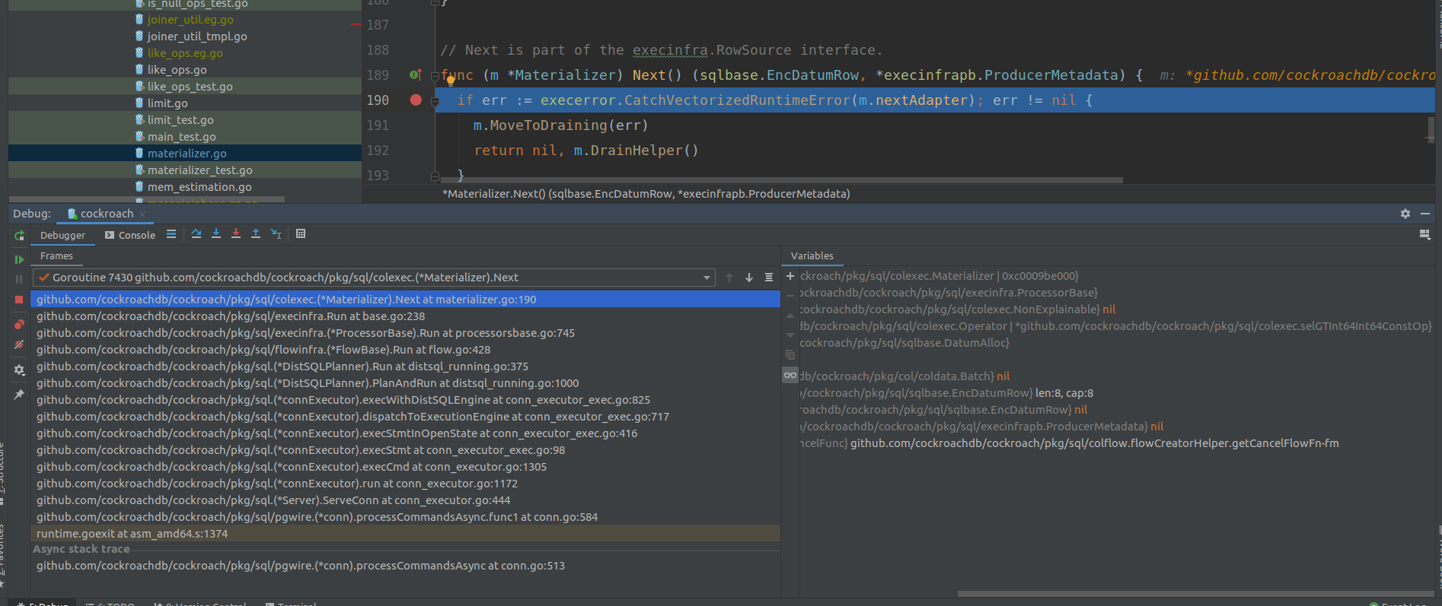Open materializer_test.go file

pyautogui.click(x=199, y=170)
